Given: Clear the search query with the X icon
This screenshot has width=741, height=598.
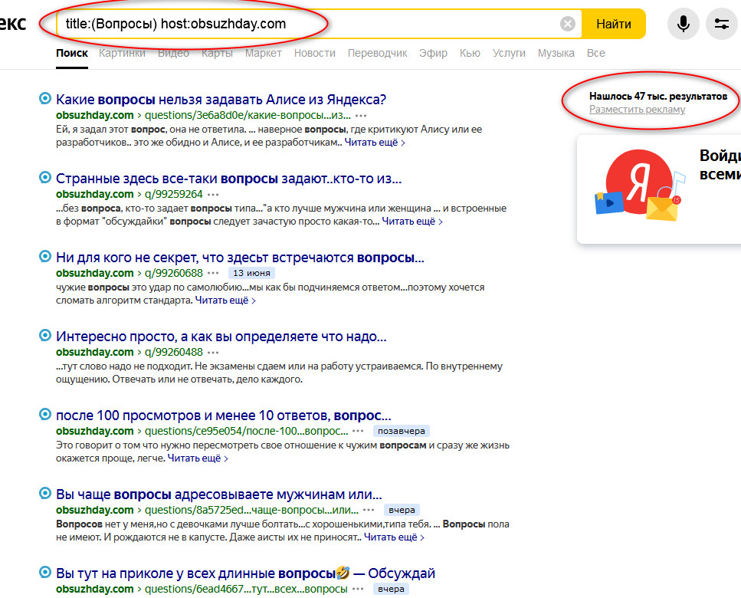Looking at the screenshot, I should tap(568, 24).
